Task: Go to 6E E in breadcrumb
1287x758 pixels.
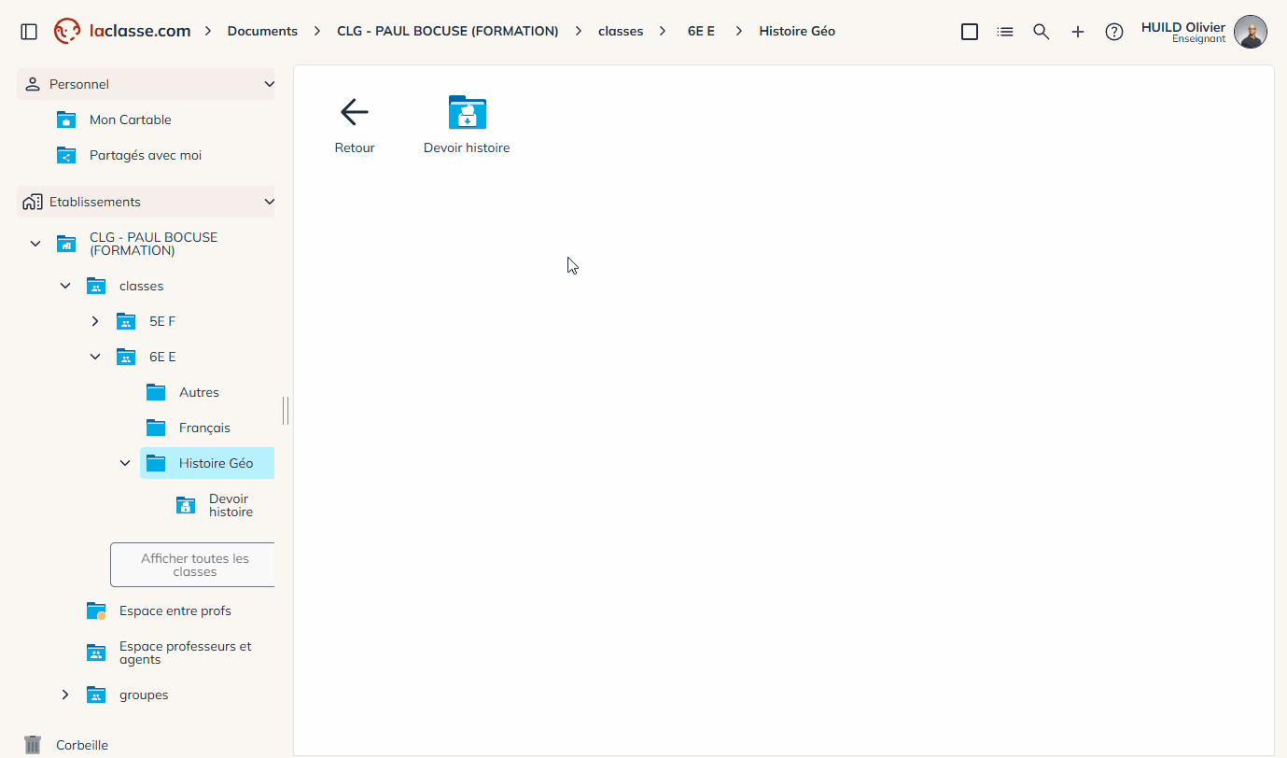Action: (x=701, y=31)
